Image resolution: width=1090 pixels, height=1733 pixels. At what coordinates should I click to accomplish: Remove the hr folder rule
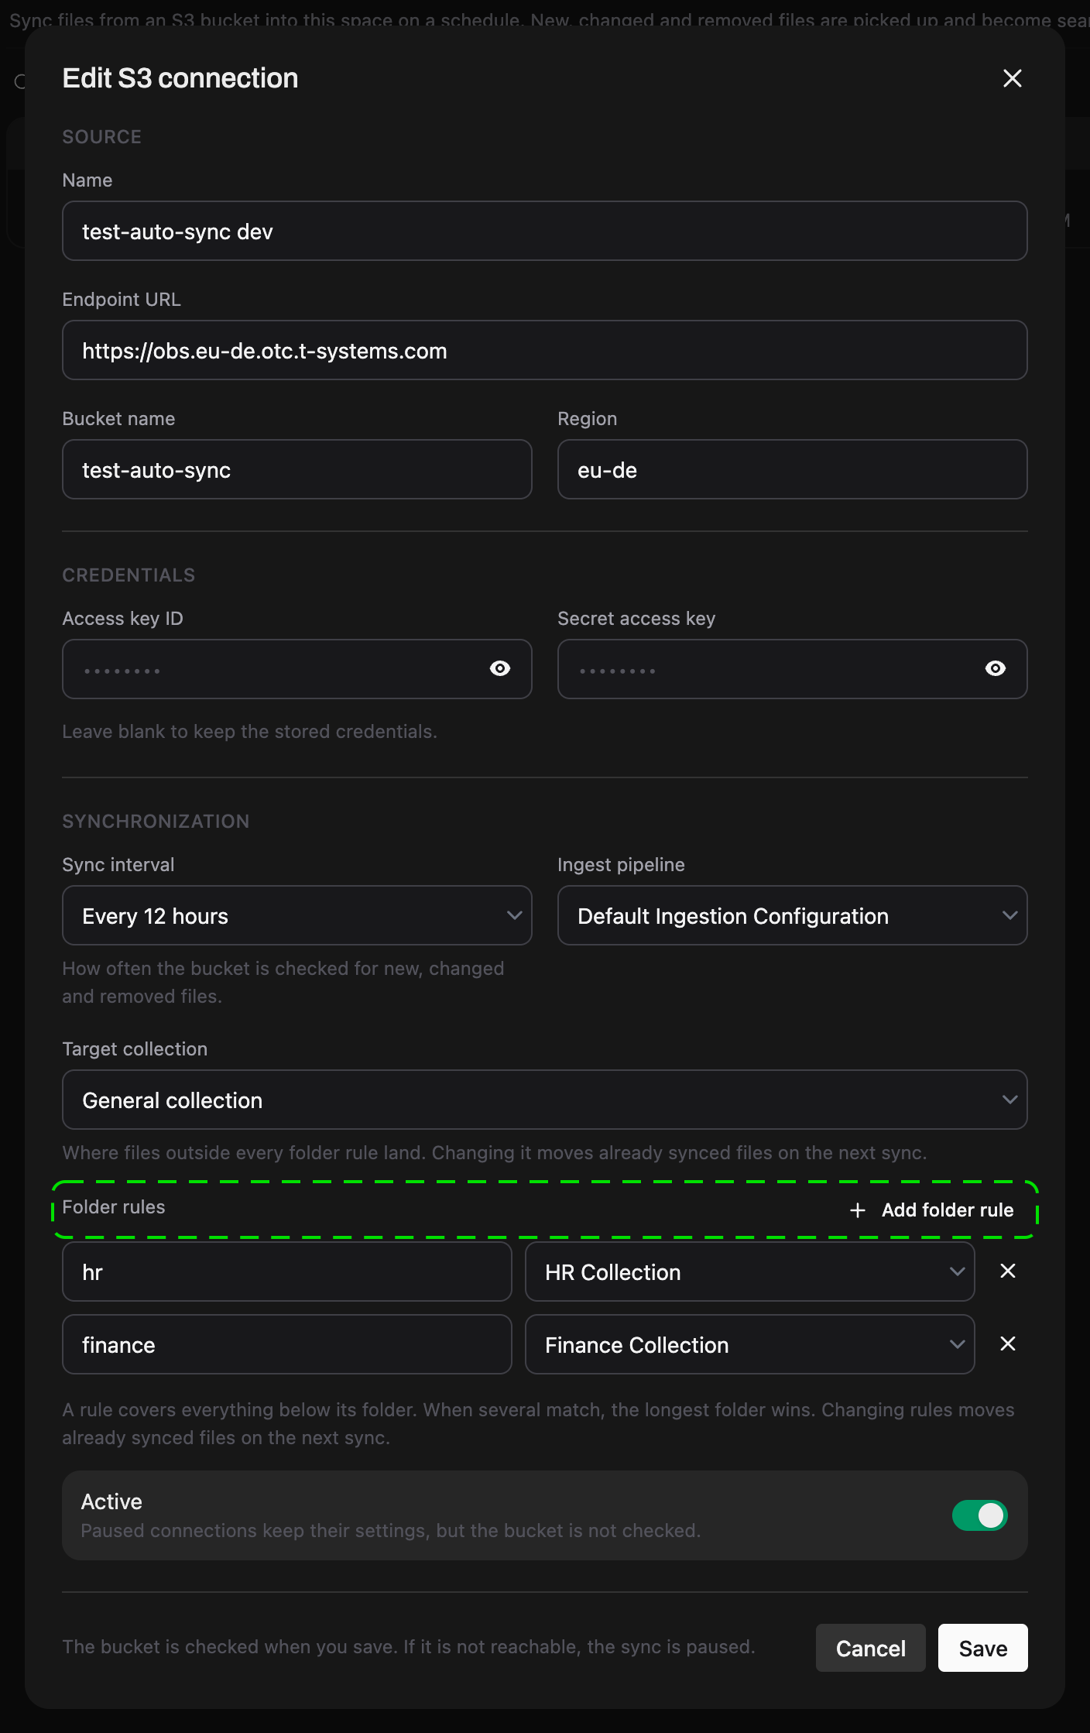click(1008, 1271)
